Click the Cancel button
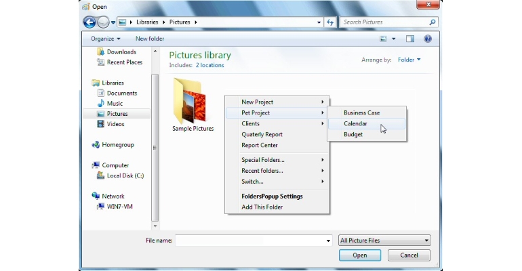522x271 pixels. pos(409,255)
